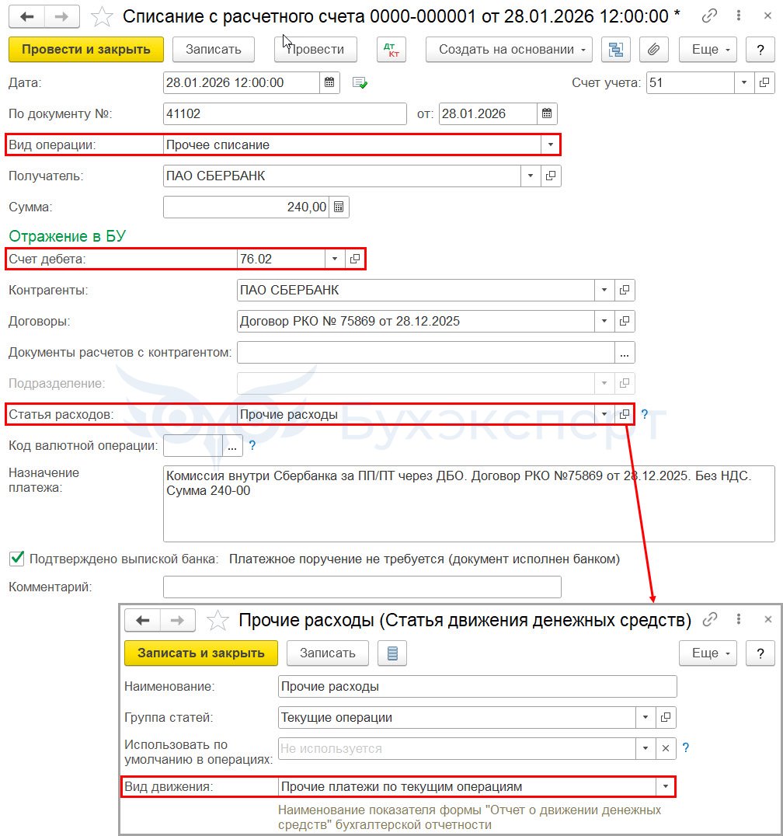Expand the Получатель dropdown
Image resolution: width=783 pixels, height=836 pixels.
pos(531,176)
